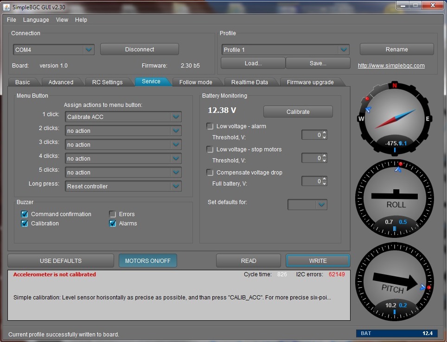Toggle the buzzer Errors checkbox
The image size is (447, 342).
pos(113,214)
